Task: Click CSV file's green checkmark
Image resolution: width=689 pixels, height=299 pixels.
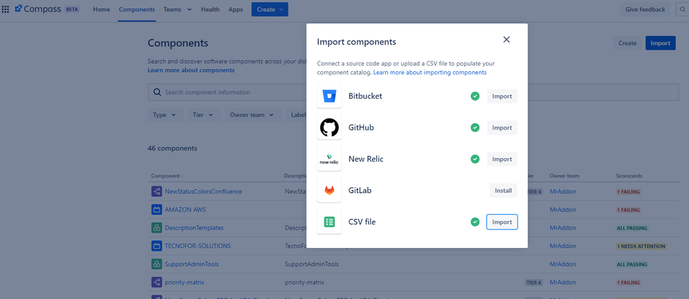Action: point(475,222)
